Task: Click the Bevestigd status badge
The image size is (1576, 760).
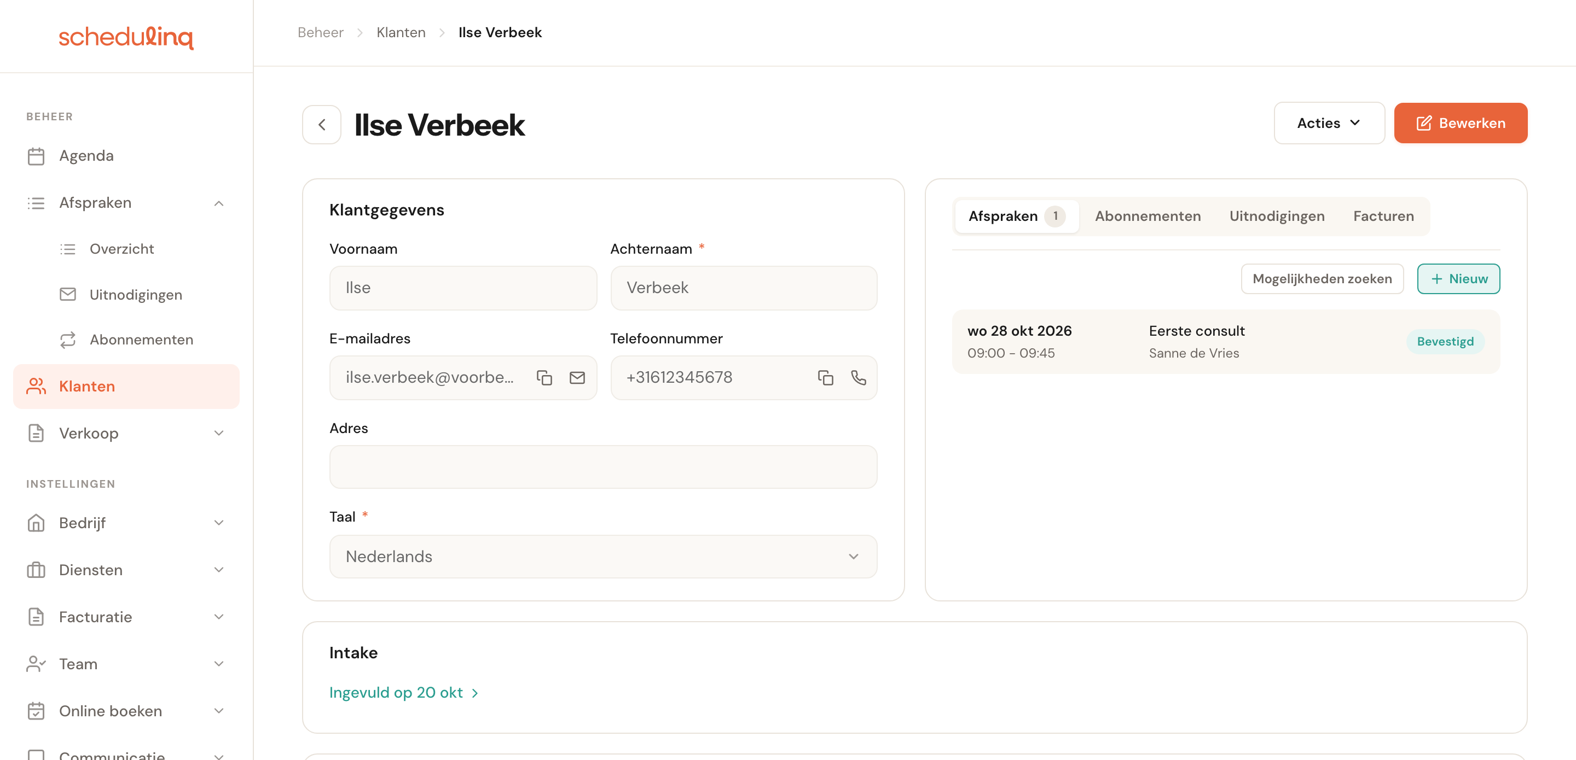Action: (x=1445, y=342)
